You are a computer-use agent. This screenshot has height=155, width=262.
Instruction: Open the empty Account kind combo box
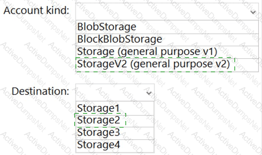[x=167, y=11]
